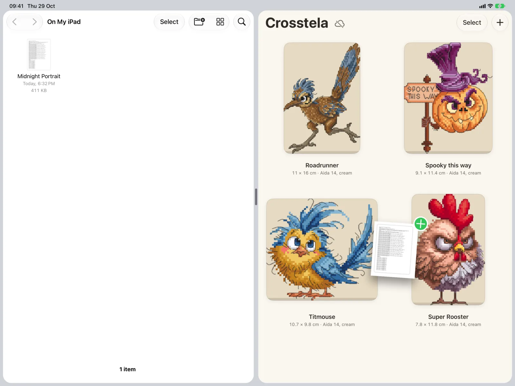
Task: Tap the 10.7 × 9.8 cm Titmouse details
Action: pos(322,325)
